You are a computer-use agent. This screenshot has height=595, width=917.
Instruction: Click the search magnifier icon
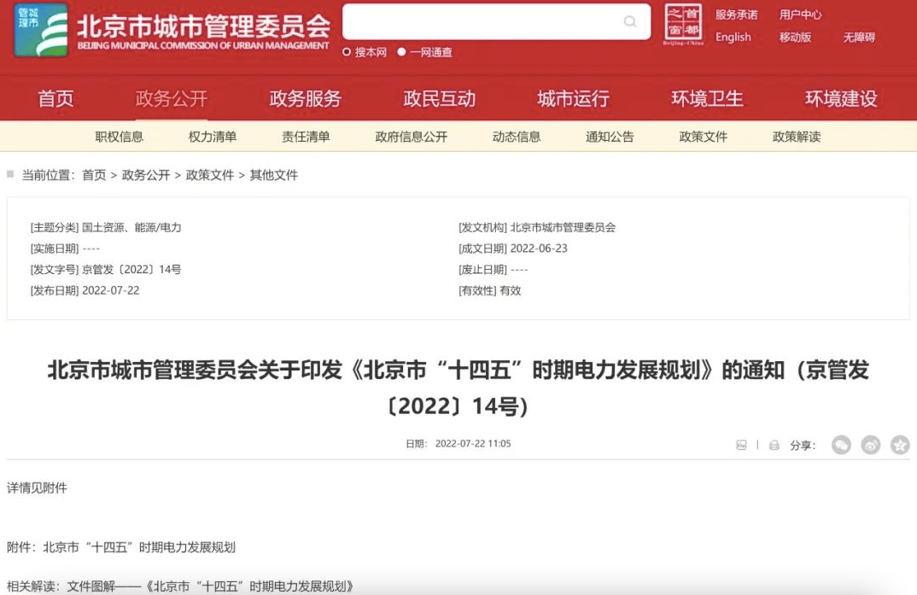(630, 21)
